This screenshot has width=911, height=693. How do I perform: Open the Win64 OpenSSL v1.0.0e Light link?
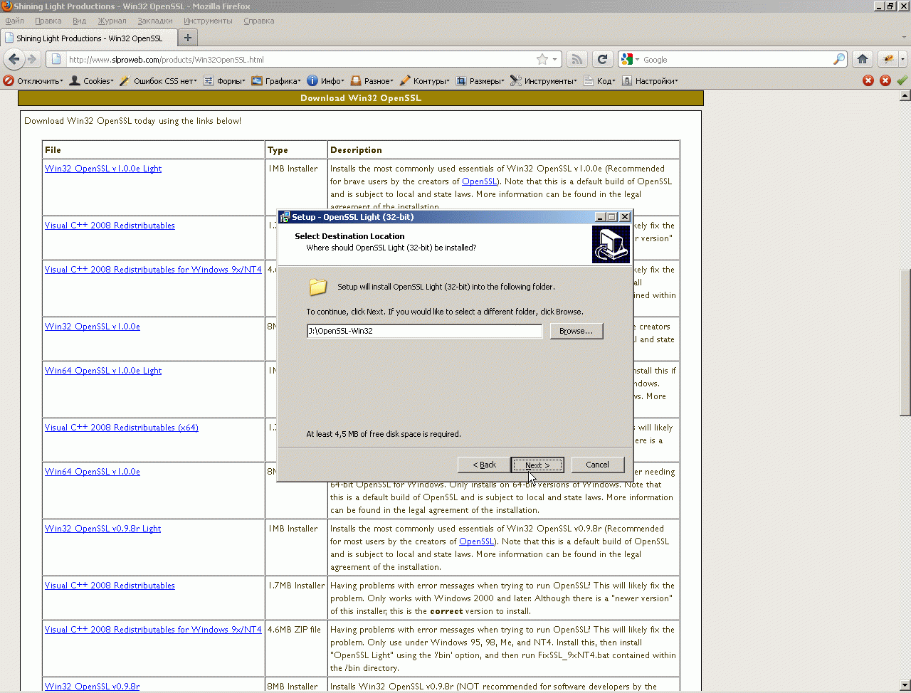click(103, 371)
